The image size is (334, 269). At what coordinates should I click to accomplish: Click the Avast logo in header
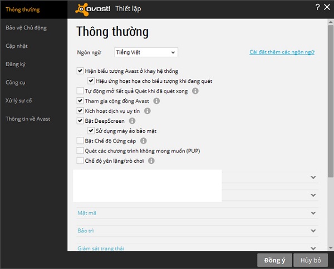coord(92,9)
